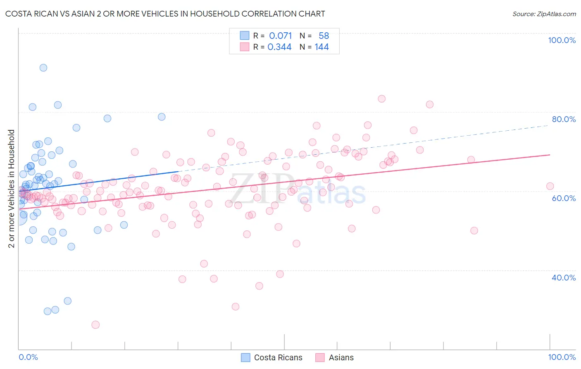This screenshot has width=581, height=369.
Task: Select the pink Asians legend swatch
Action: coord(320,357)
